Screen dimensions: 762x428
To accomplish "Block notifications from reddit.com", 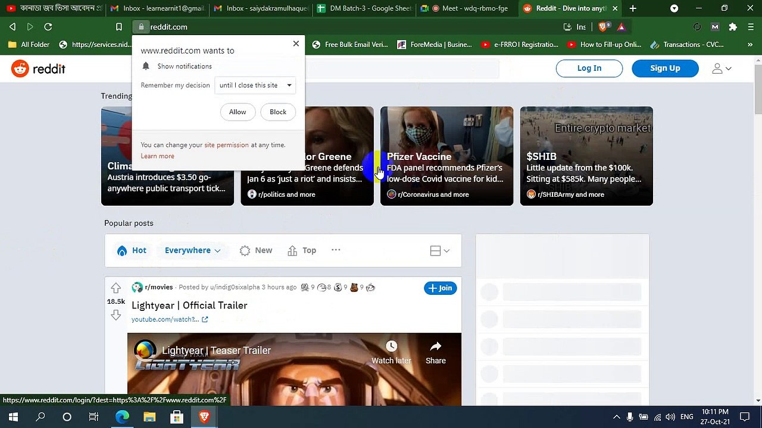I will point(278,112).
